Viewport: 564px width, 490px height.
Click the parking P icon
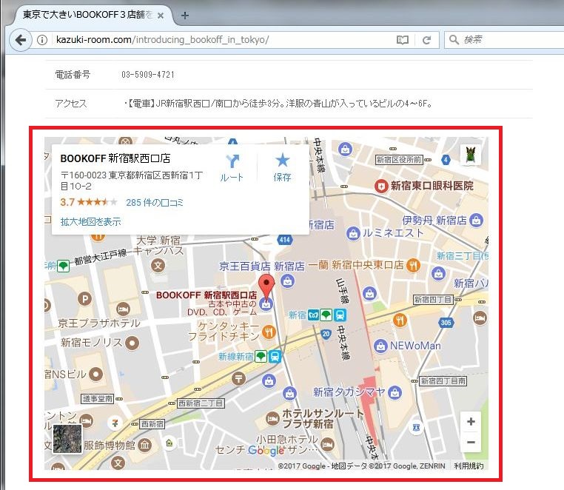tap(85, 298)
